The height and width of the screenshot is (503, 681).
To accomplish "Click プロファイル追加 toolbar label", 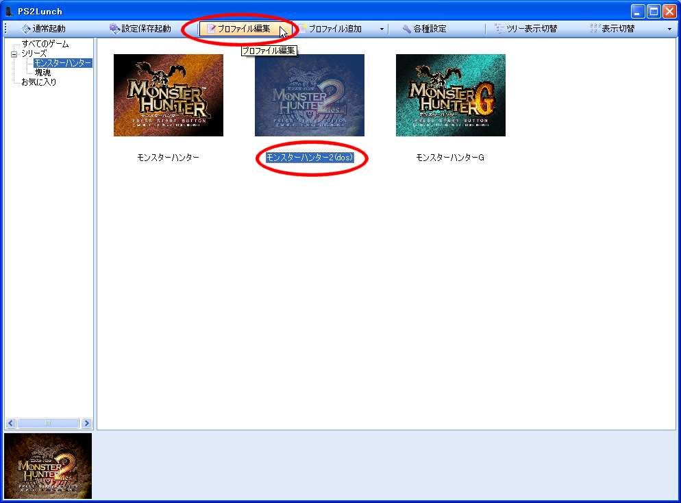I will (335, 29).
